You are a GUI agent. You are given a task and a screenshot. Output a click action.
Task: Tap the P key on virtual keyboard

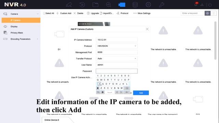129,80
